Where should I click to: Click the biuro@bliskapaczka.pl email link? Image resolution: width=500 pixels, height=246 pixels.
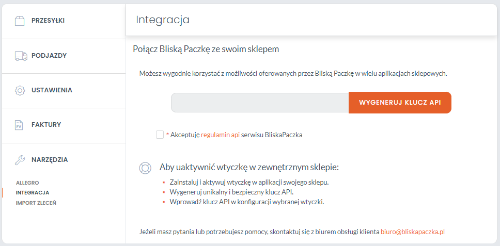413,232
